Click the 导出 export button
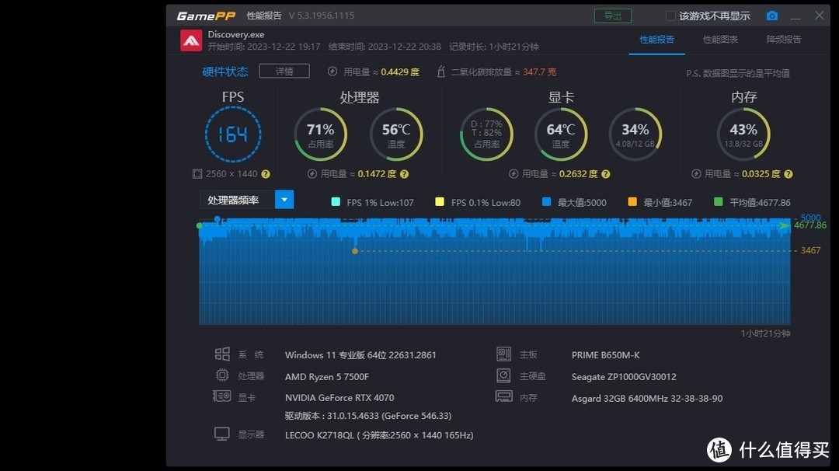839x471 pixels. 613,16
